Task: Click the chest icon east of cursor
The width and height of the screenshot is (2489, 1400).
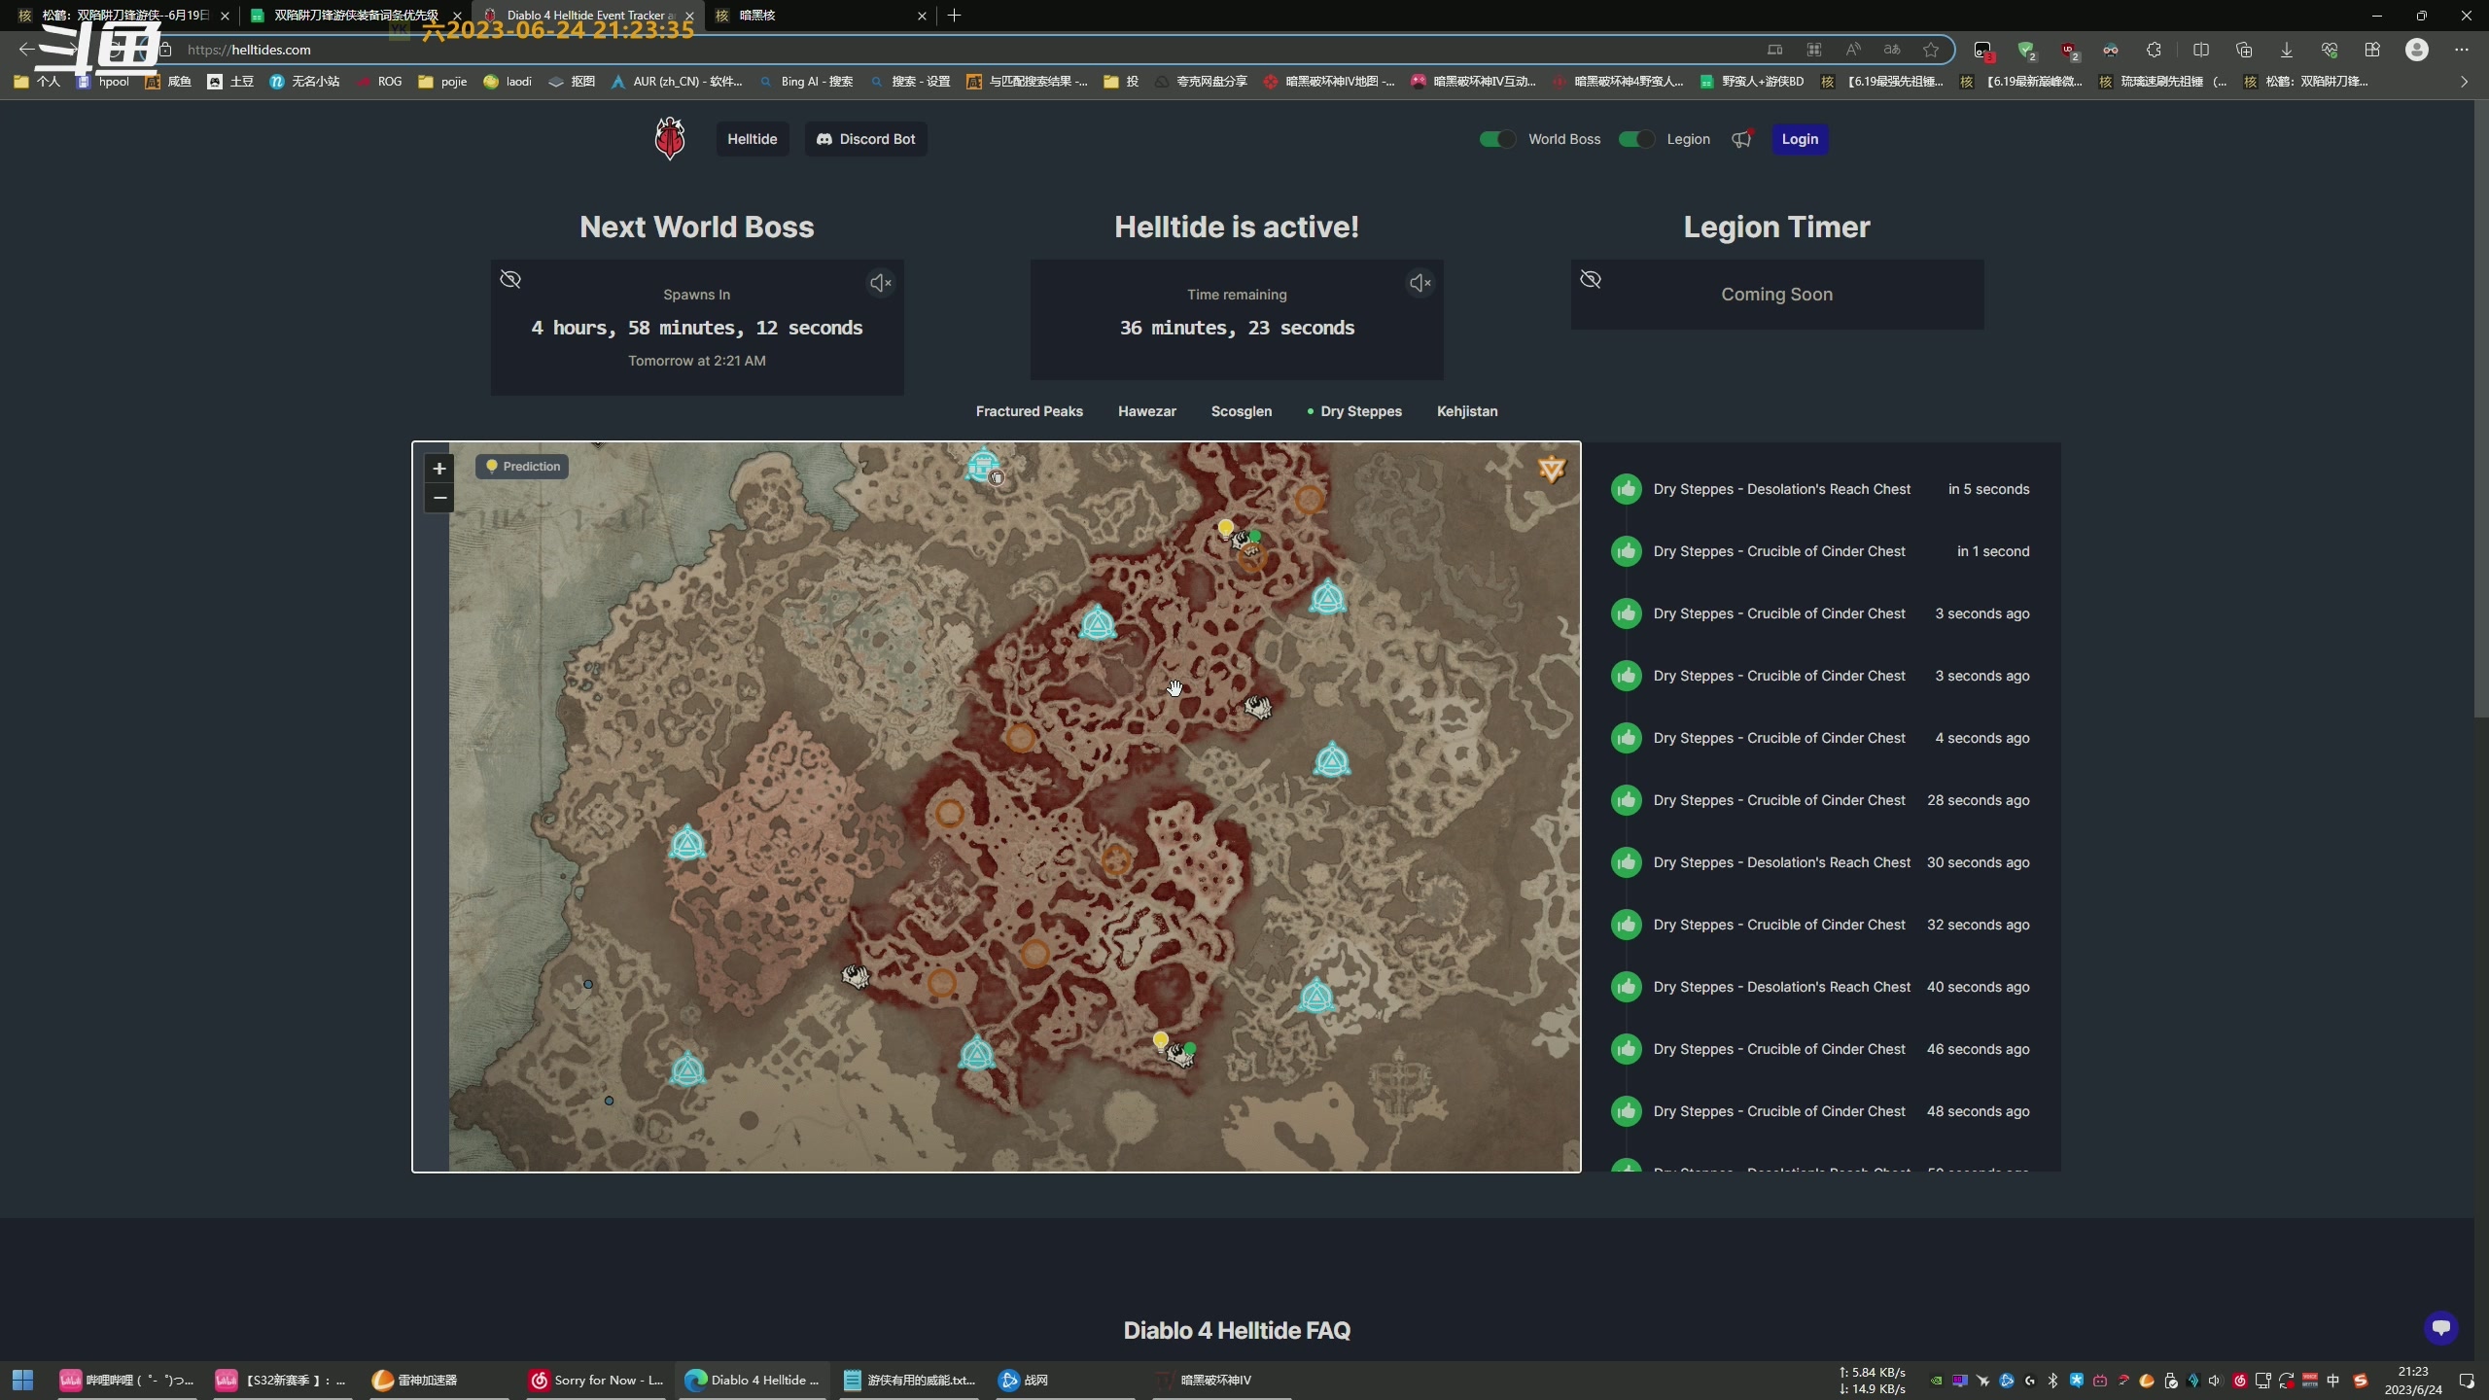Action: 1258,706
